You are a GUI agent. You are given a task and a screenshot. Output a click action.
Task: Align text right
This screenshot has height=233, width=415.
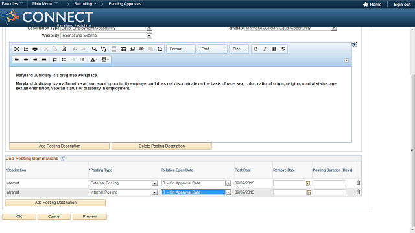(35, 60)
